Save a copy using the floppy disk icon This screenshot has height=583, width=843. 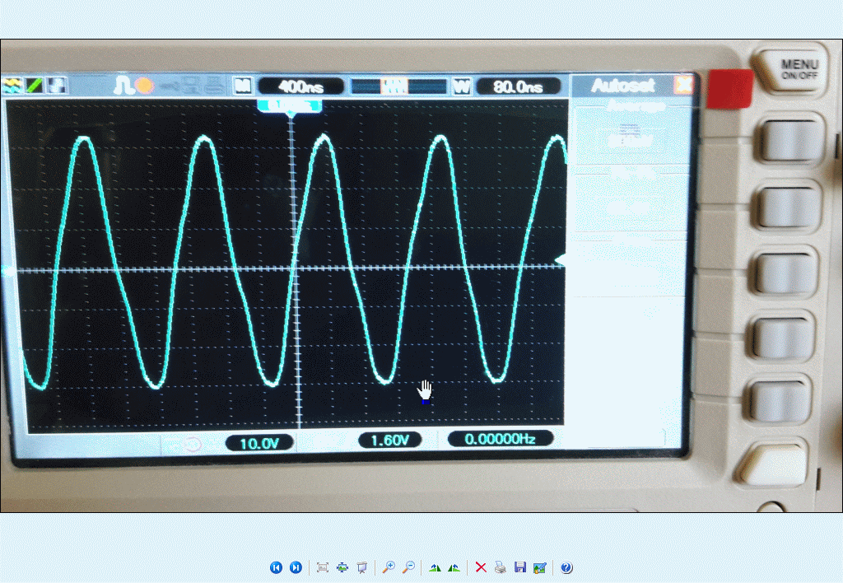pyautogui.click(x=519, y=567)
